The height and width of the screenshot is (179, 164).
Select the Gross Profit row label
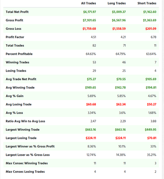coord(14,20)
